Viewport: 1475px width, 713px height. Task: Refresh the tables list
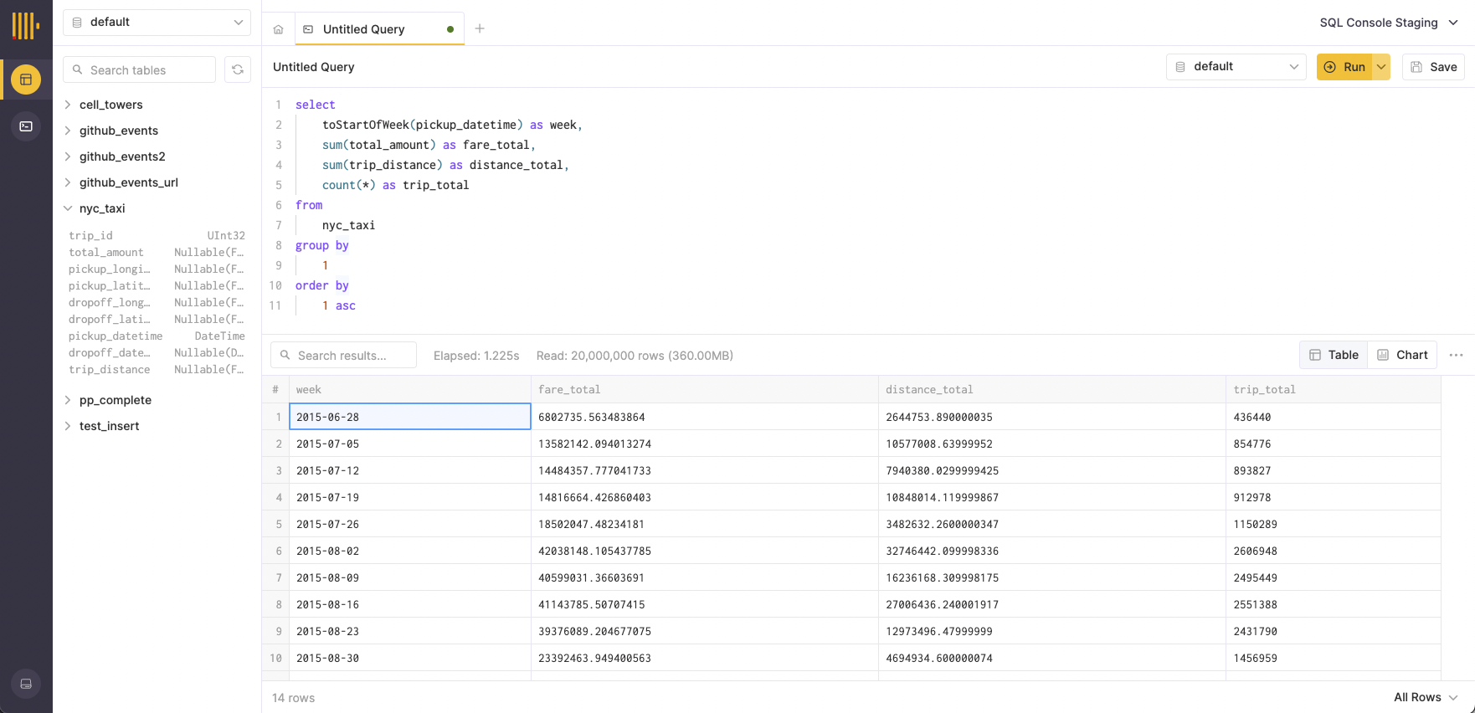click(x=238, y=69)
